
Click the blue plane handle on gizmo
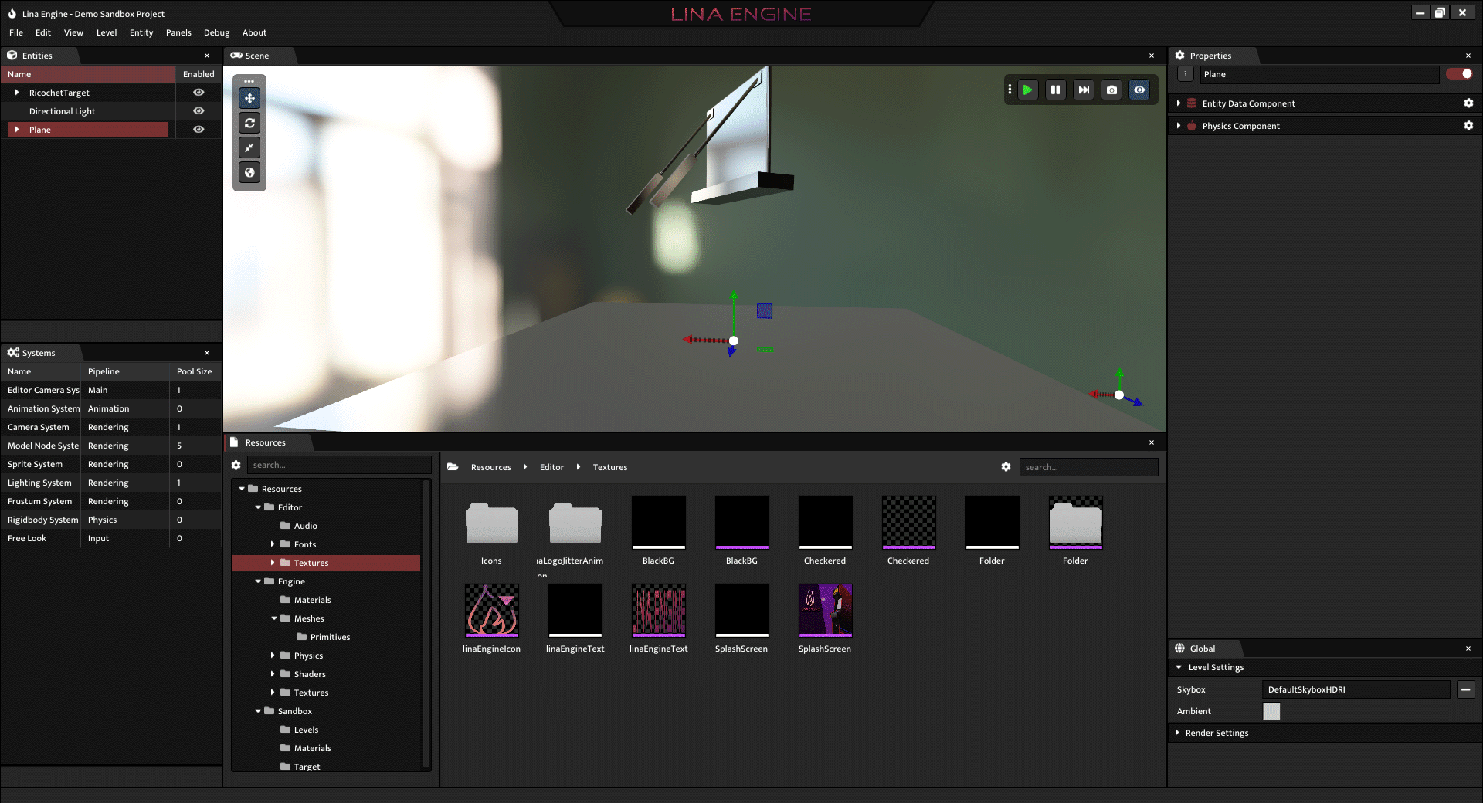pos(765,311)
